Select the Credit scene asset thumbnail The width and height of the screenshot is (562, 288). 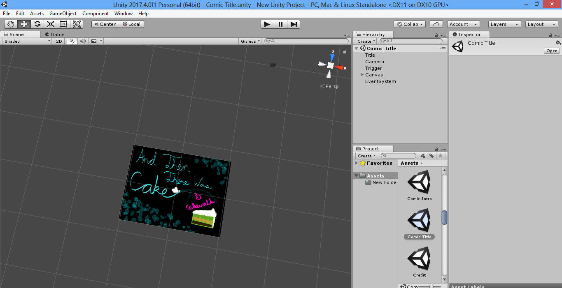[x=419, y=259]
